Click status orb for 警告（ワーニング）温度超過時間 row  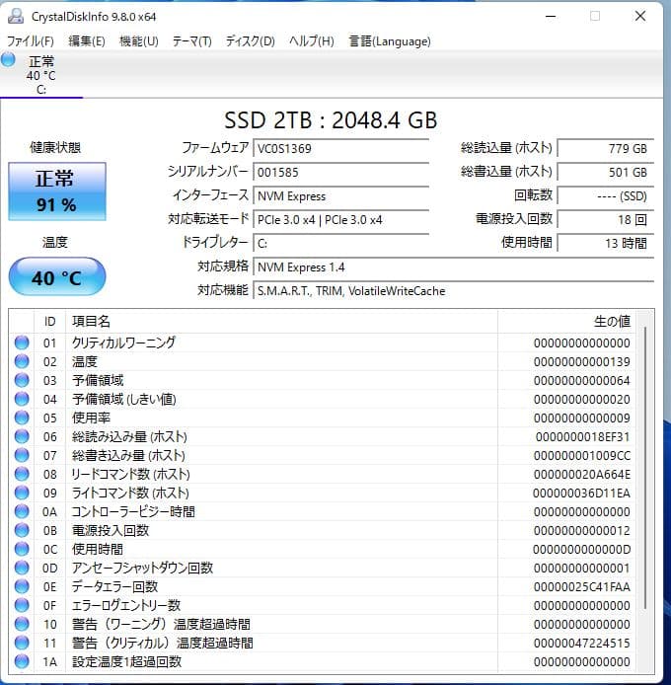click(22, 624)
